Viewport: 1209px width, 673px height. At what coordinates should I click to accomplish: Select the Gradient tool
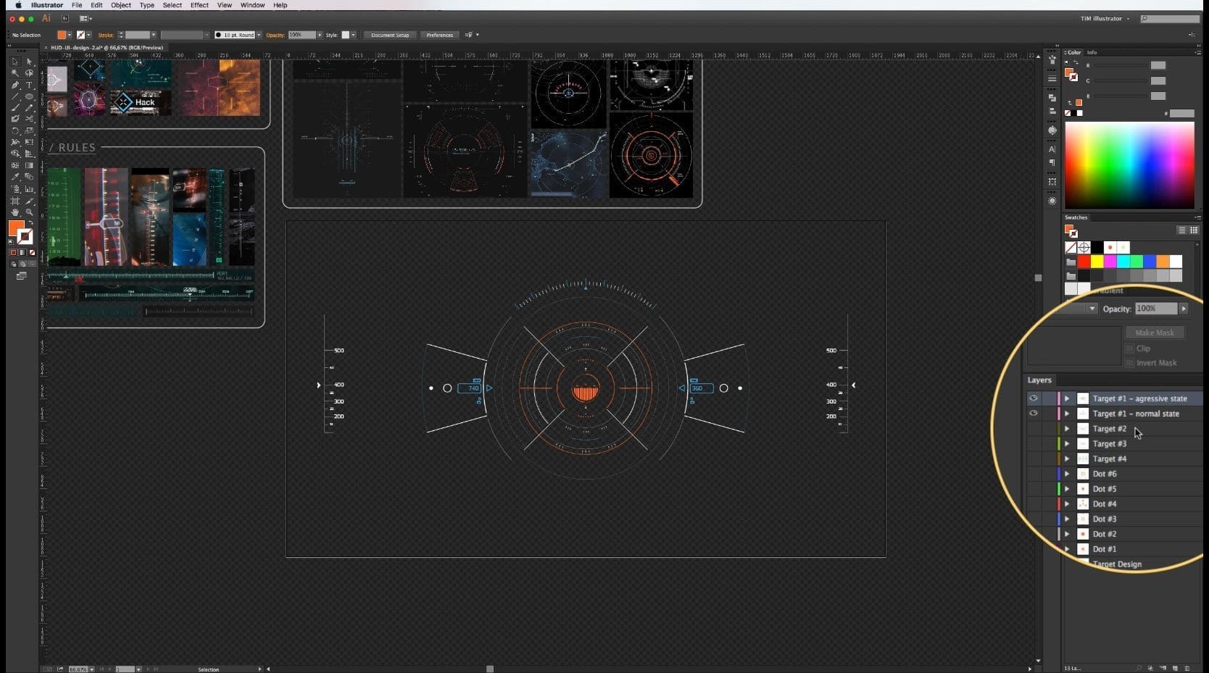[29, 165]
